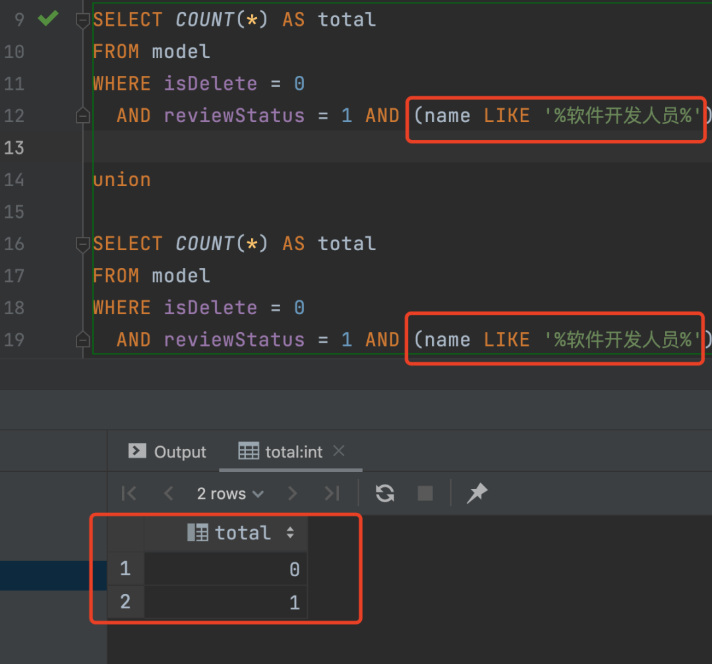Go to previous page of results
This screenshot has width=712, height=664.
point(169,493)
